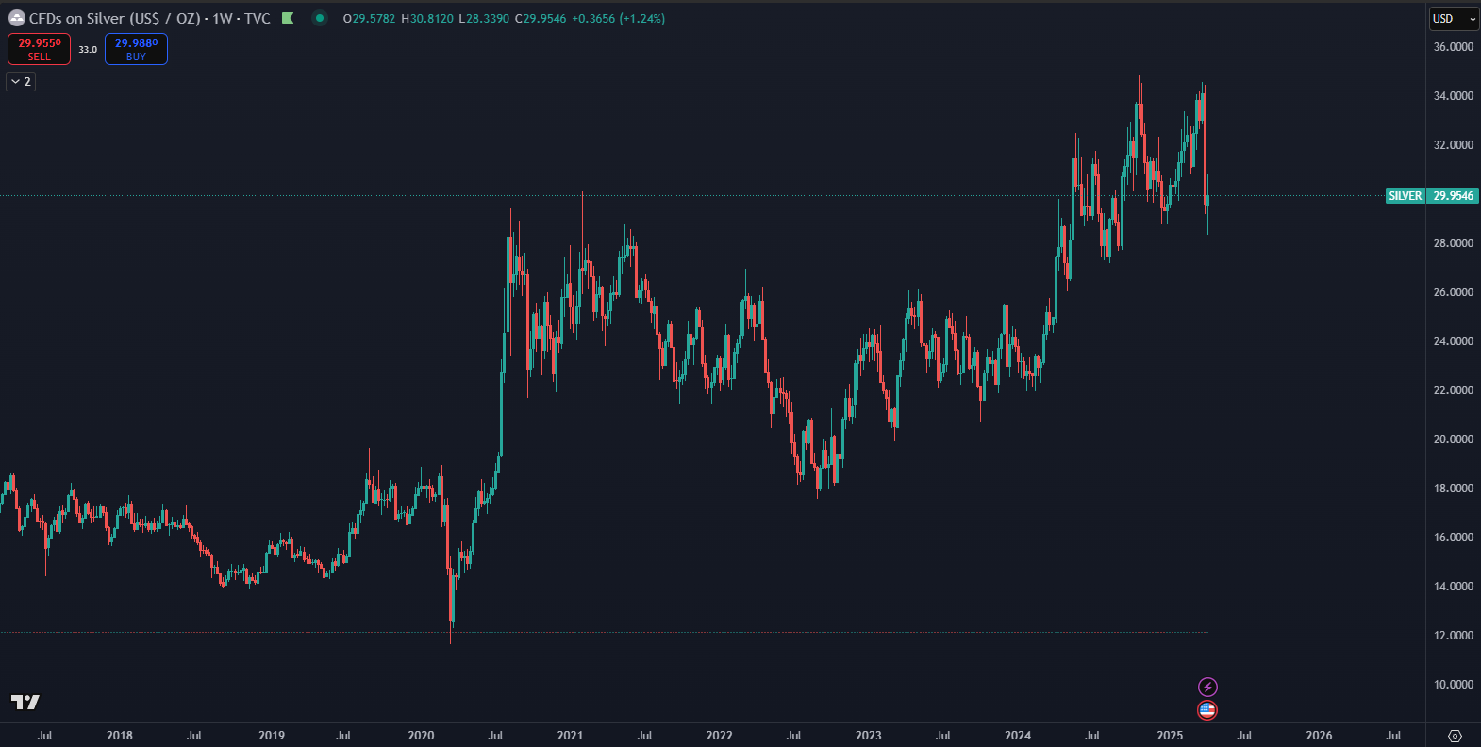Click the green flag icon beside TVC
This screenshot has height=747, width=1481.
[x=289, y=18]
